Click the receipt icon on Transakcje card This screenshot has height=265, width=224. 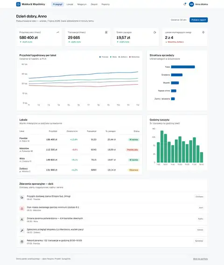(x=106, y=32)
